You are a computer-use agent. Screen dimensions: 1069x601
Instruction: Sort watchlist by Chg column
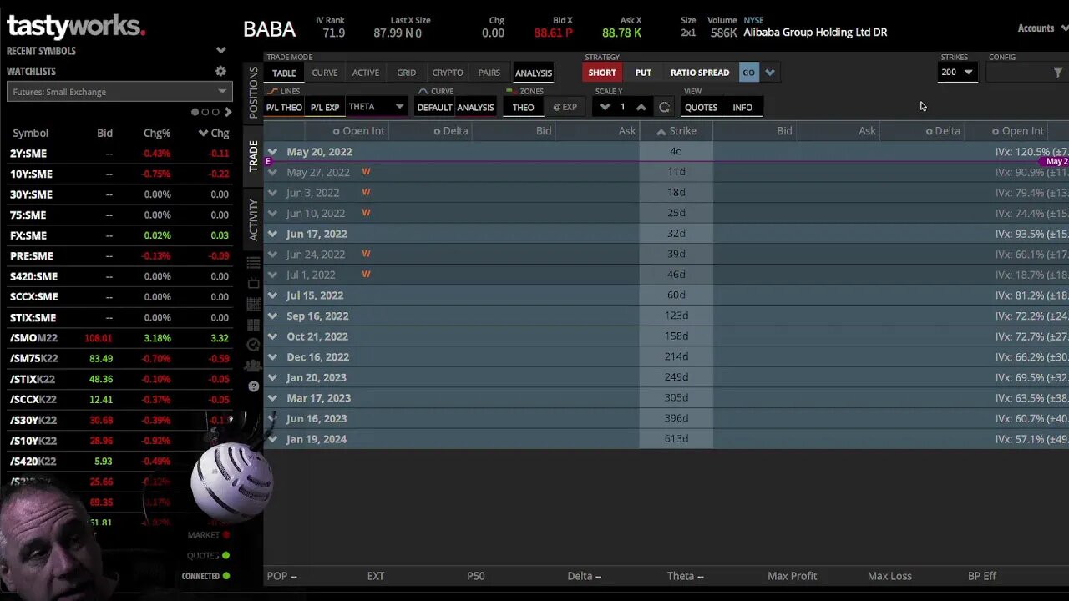[214, 133]
